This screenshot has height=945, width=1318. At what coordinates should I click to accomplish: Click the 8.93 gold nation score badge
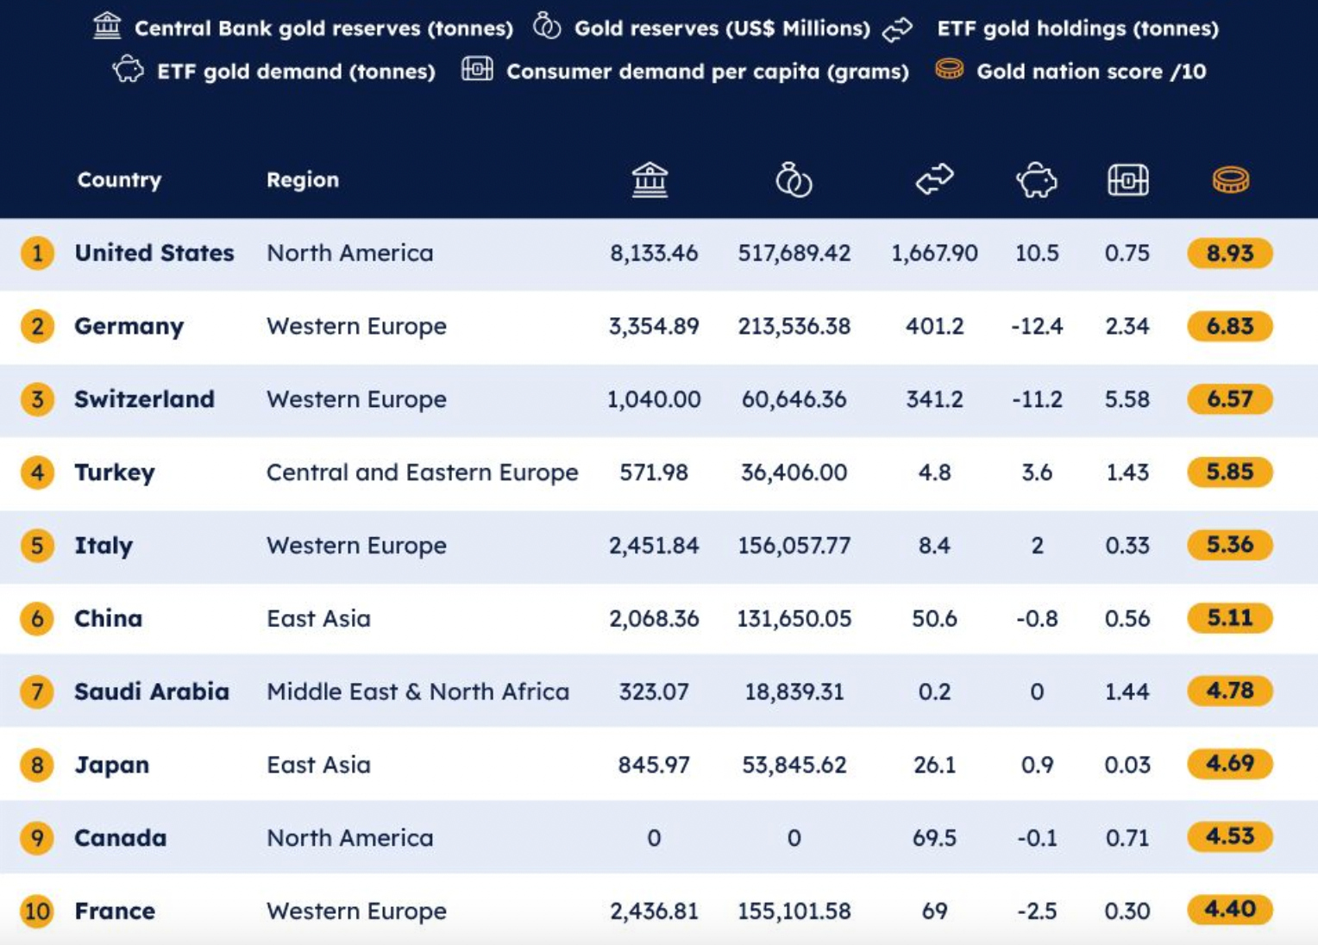[1229, 253]
